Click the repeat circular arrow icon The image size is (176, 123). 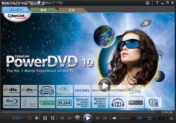(30, 118)
